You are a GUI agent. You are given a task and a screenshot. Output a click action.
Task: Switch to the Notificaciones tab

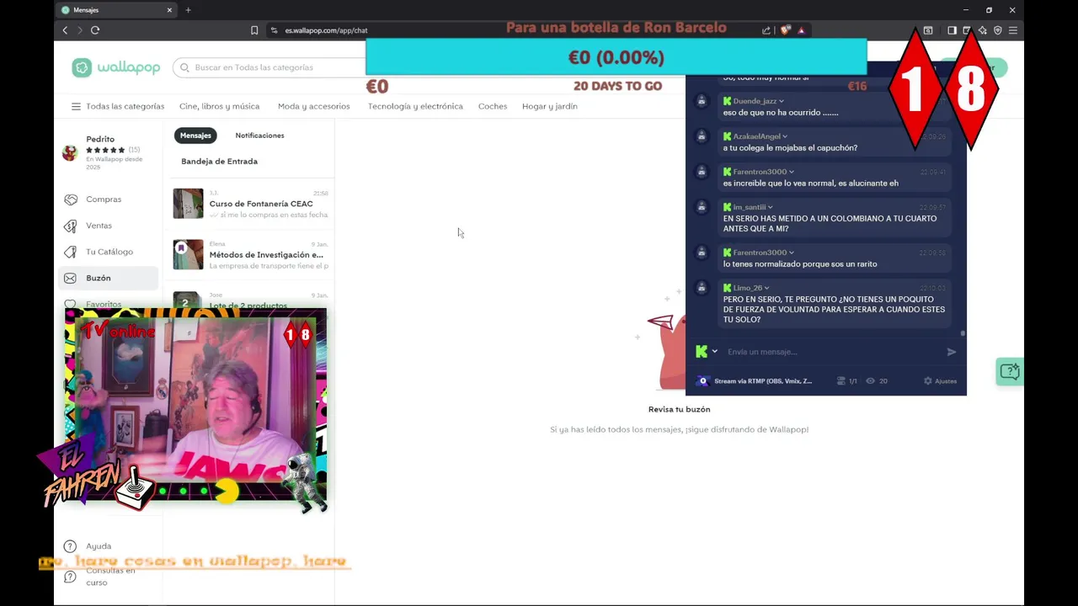[x=259, y=136]
